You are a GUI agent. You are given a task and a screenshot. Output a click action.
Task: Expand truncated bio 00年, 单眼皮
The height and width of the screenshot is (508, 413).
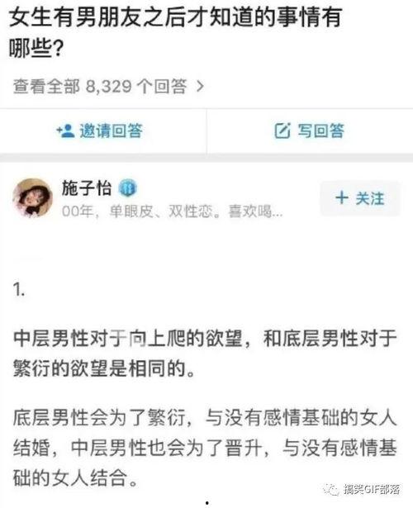pos(172,212)
